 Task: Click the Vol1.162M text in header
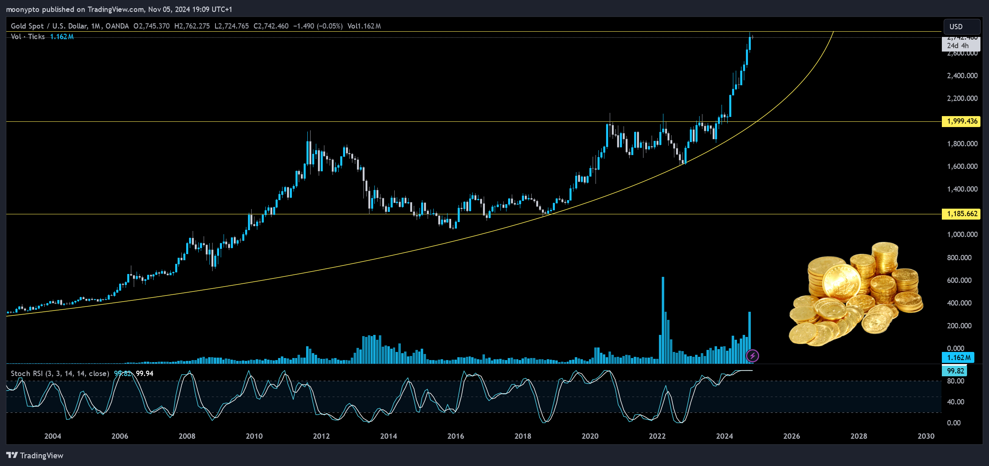(364, 26)
